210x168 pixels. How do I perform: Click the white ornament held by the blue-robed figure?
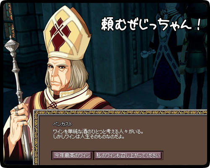[148, 53]
